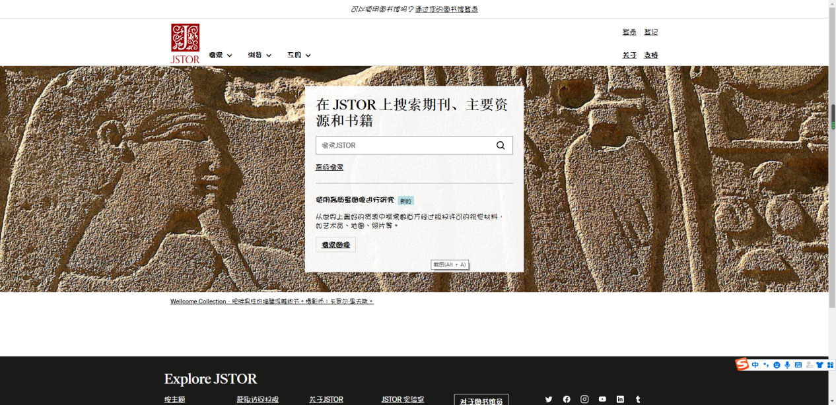The height and width of the screenshot is (405, 836).
Task: Click the 通过您的图书馆登录 link
Action: coord(446,9)
